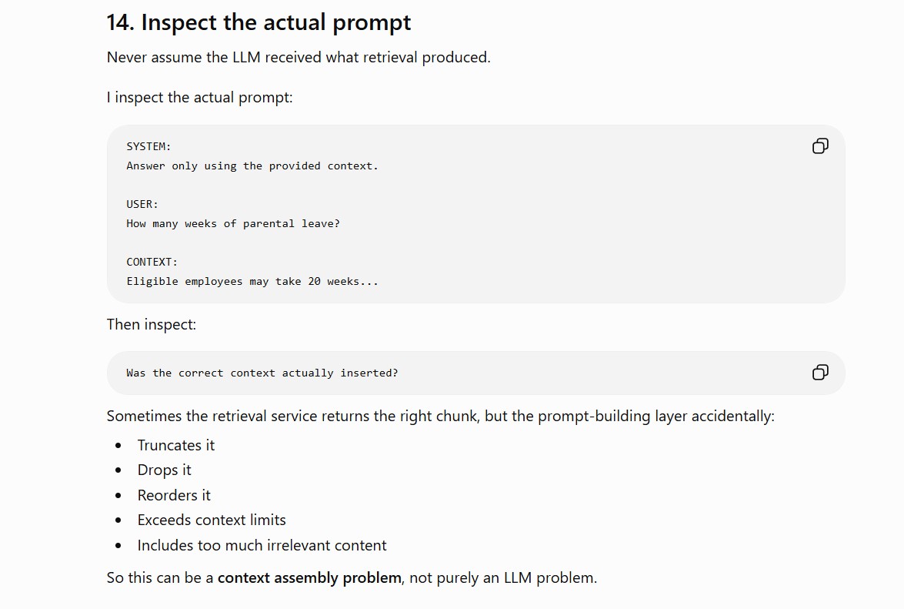The image size is (904, 609).
Task: Click the 'Sometimes the retrieval service returns' paragraph
Action: [x=441, y=417]
